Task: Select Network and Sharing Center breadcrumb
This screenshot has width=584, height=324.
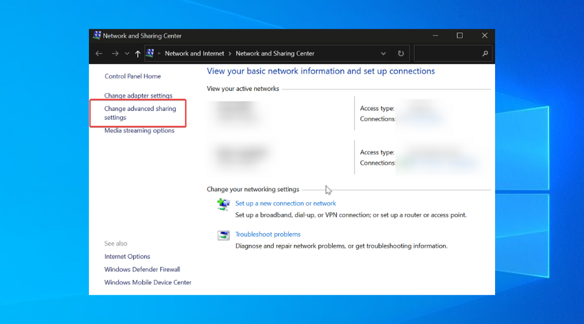Action: point(274,54)
